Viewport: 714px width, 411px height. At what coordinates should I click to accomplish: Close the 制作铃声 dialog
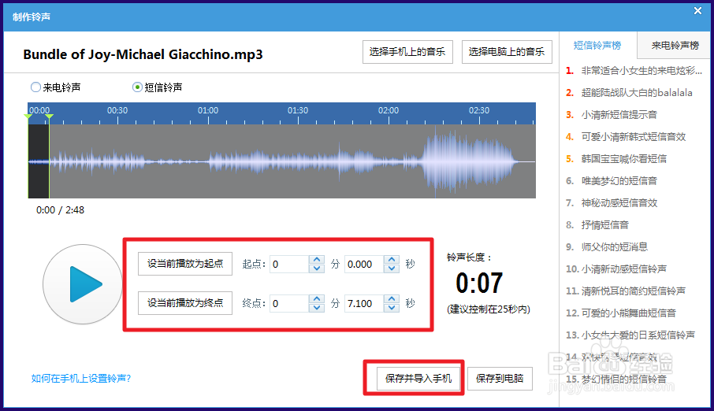tap(697, 10)
